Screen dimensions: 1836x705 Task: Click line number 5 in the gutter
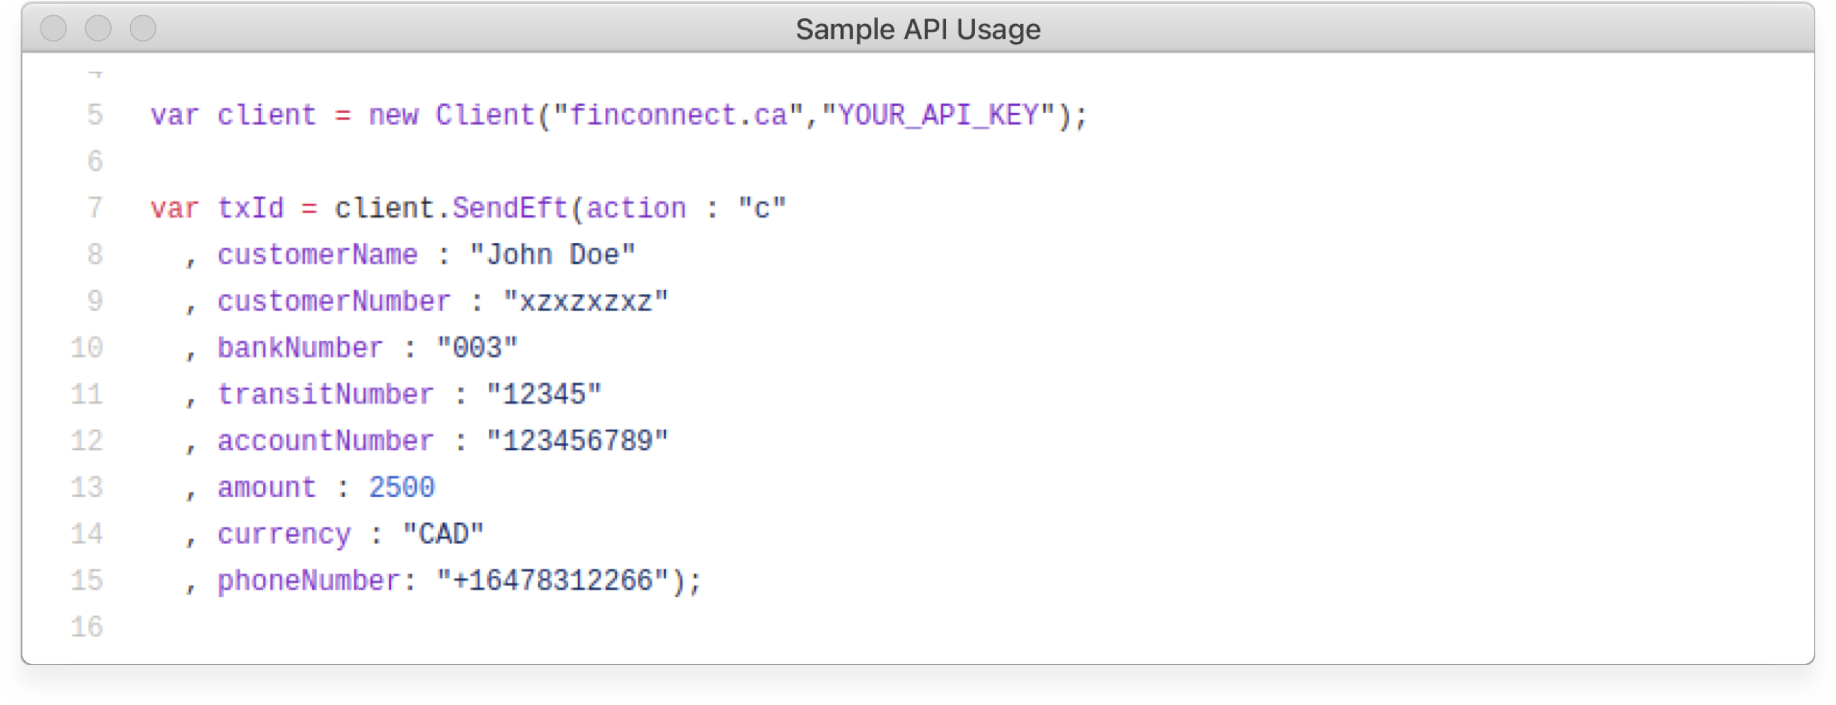point(95,115)
